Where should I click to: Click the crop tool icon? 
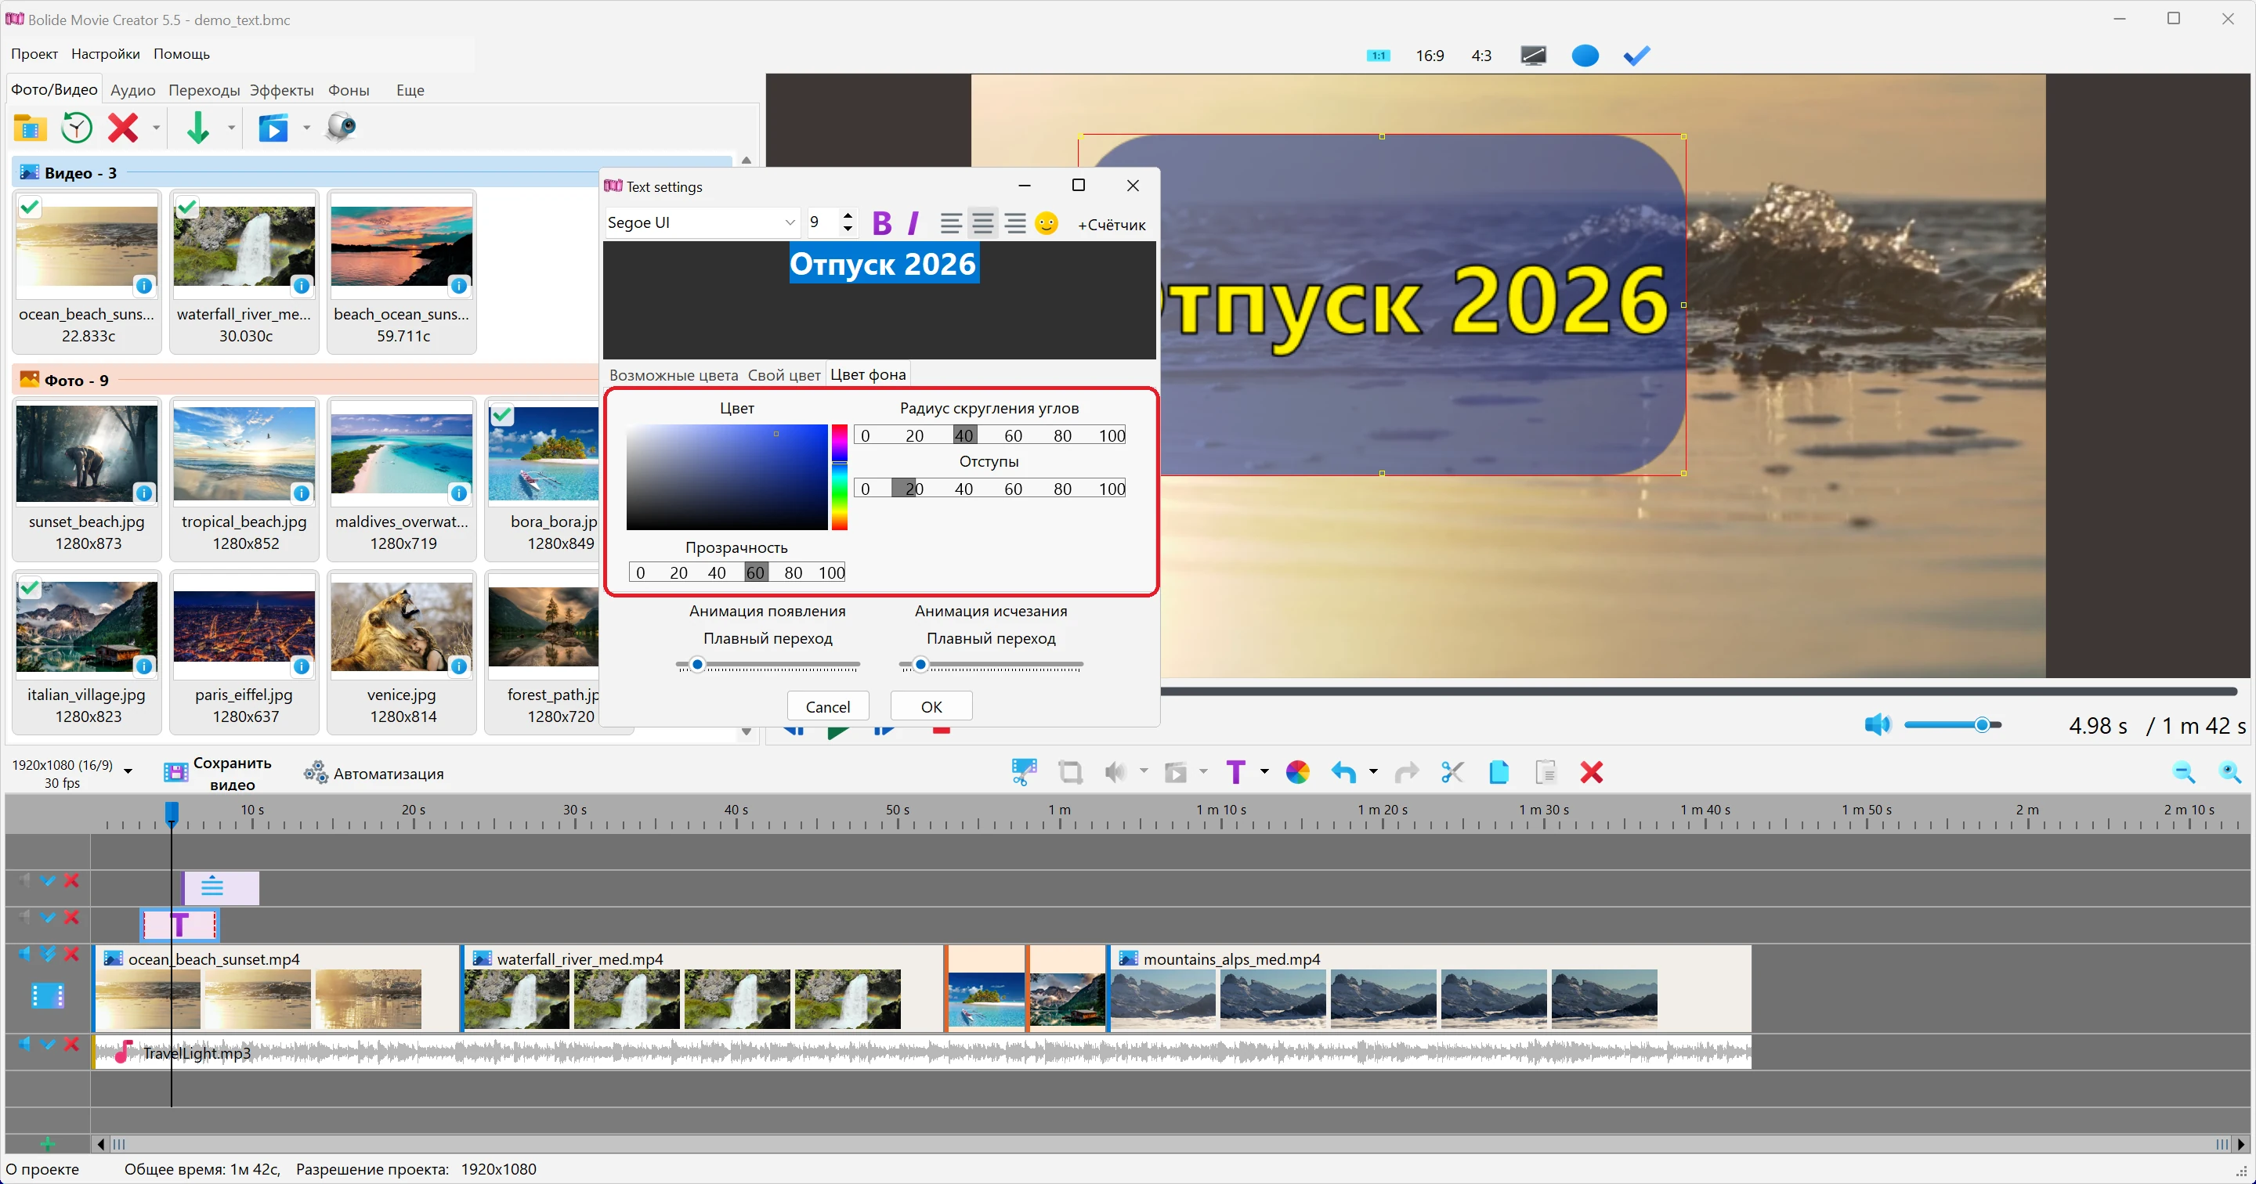(x=1069, y=771)
